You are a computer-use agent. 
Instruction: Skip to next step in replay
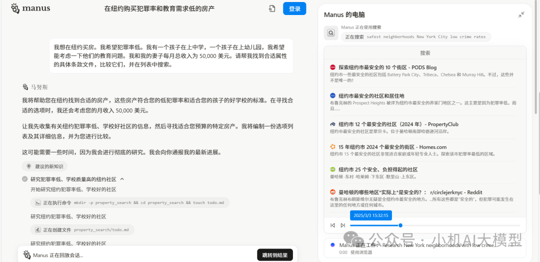(x=342, y=225)
